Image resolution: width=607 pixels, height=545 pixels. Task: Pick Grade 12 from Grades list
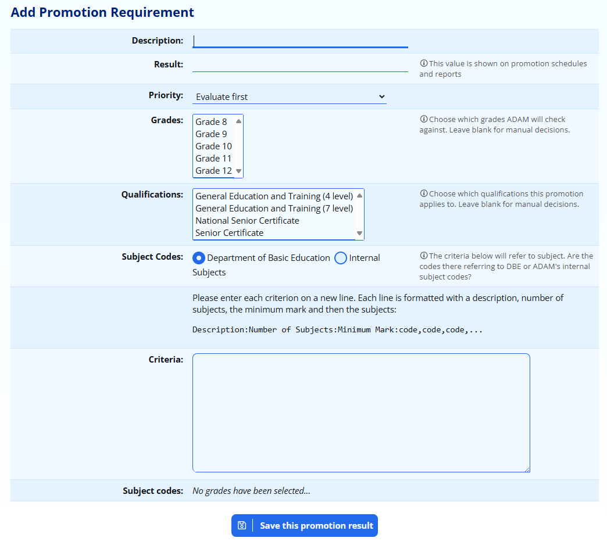(213, 171)
